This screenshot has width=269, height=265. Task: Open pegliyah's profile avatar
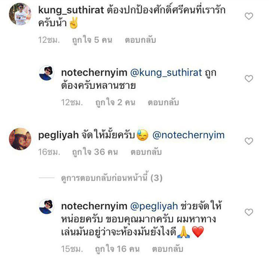(x=20, y=139)
